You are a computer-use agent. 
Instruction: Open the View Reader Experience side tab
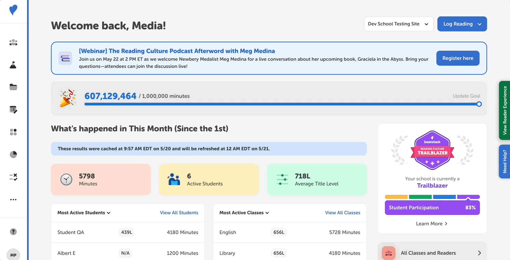coord(505,110)
